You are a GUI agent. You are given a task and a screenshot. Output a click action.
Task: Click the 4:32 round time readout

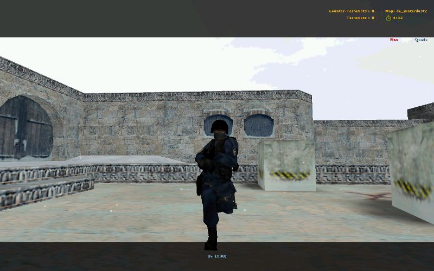click(398, 18)
